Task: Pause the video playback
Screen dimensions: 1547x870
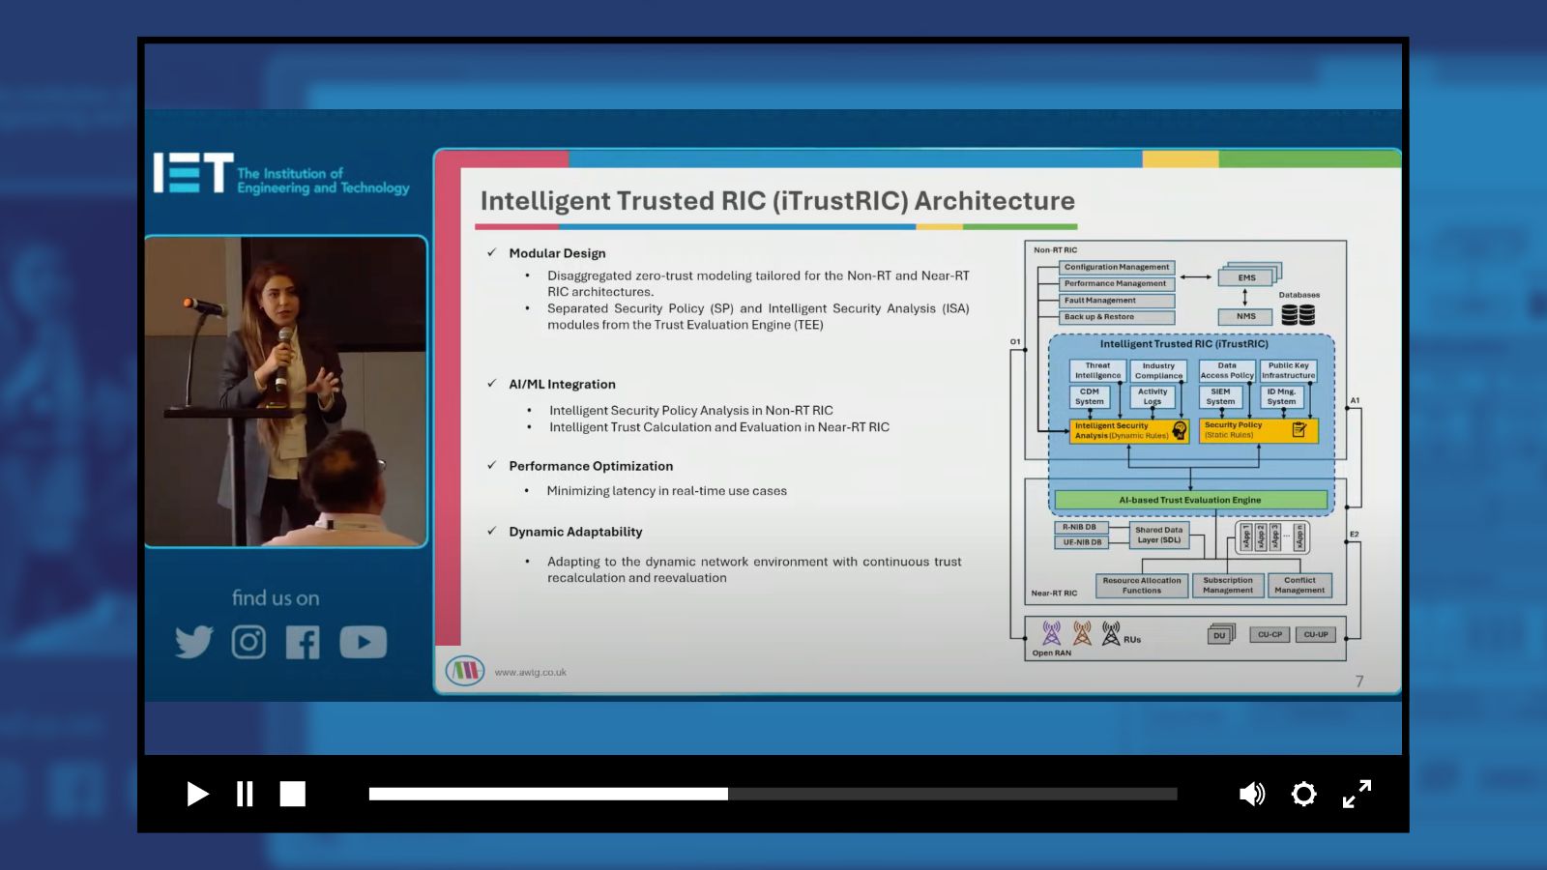Action: (245, 794)
